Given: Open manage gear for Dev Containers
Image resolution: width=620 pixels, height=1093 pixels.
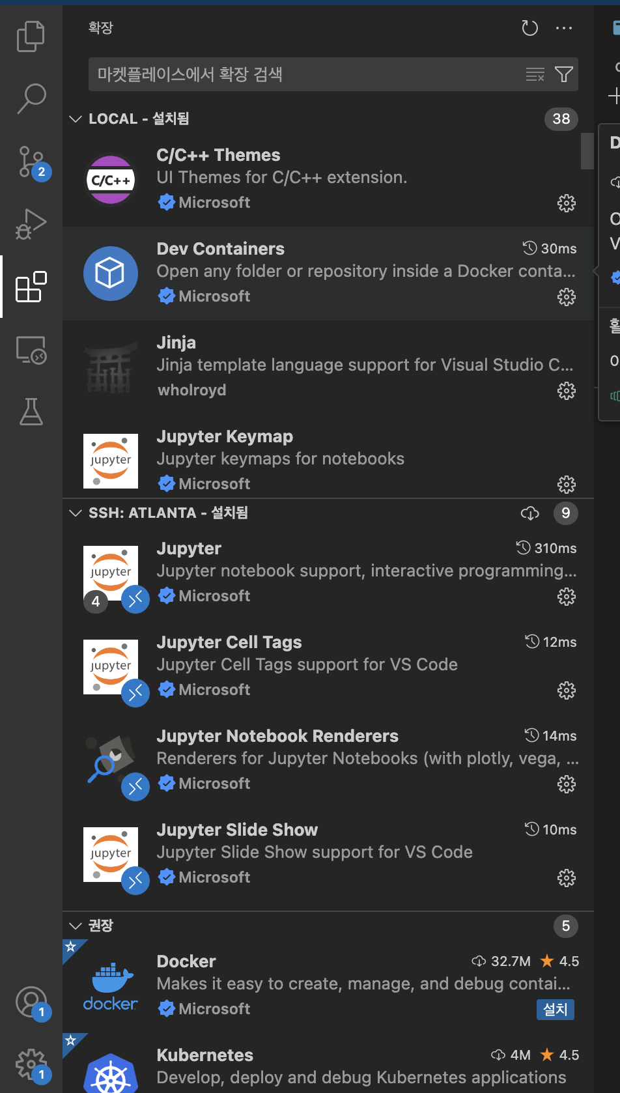Looking at the screenshot, I should click(567, 297).
